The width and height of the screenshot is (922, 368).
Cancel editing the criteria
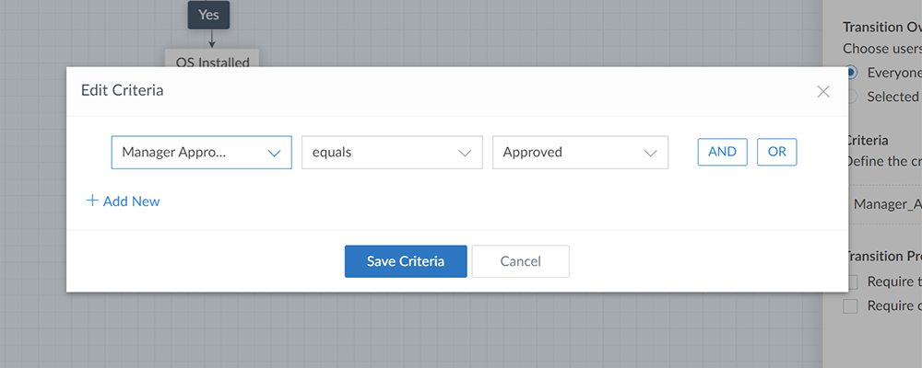coord(520,261)
